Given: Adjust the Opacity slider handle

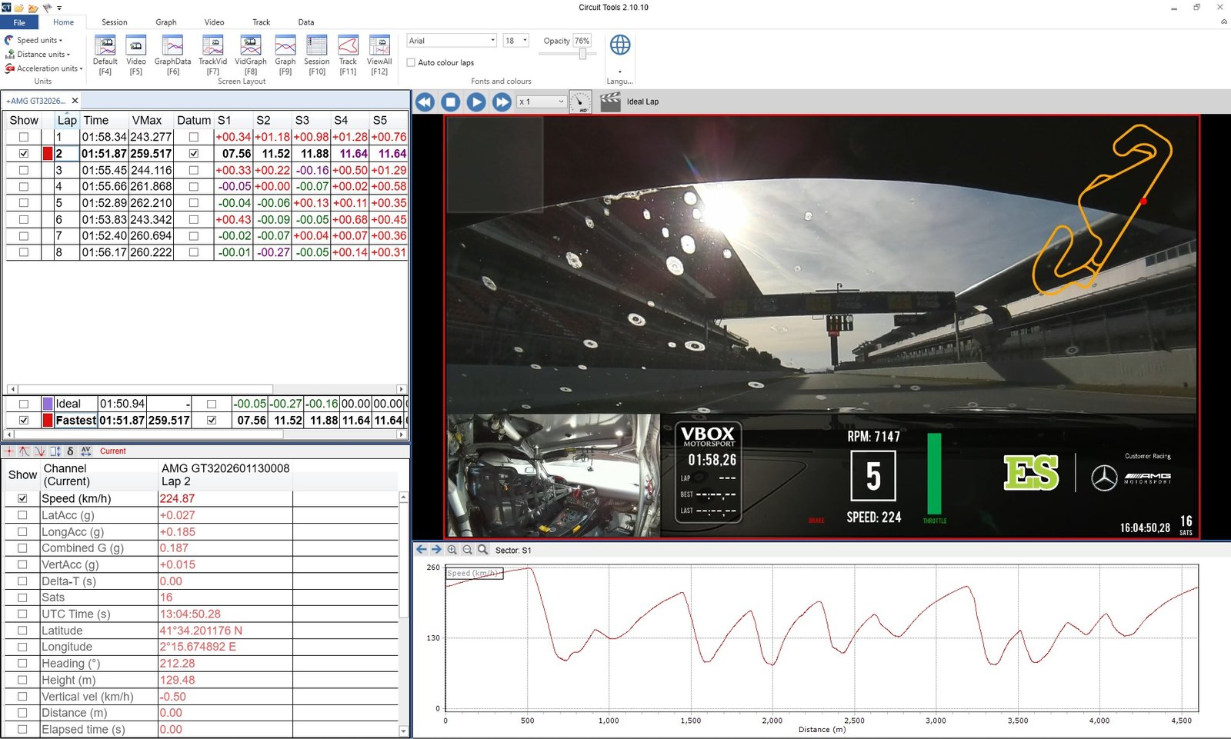Looking at the screenshot, I should (x=582, y=54).
